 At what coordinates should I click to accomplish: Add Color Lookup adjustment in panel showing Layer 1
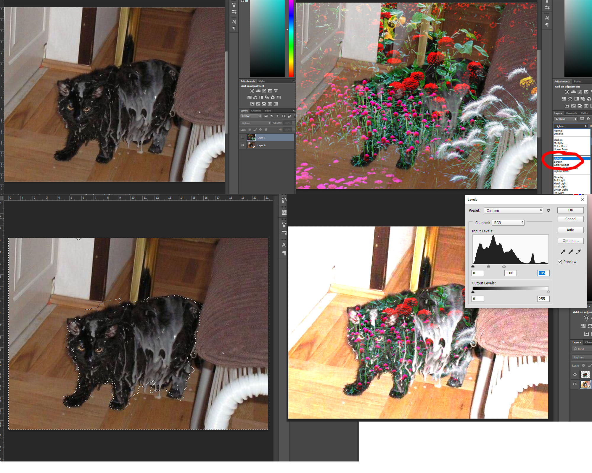pyautogui.click(x=279, y=98)
